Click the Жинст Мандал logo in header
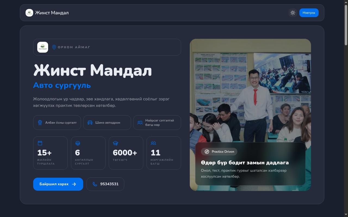The image size is (348, 217). click(29, 13)
